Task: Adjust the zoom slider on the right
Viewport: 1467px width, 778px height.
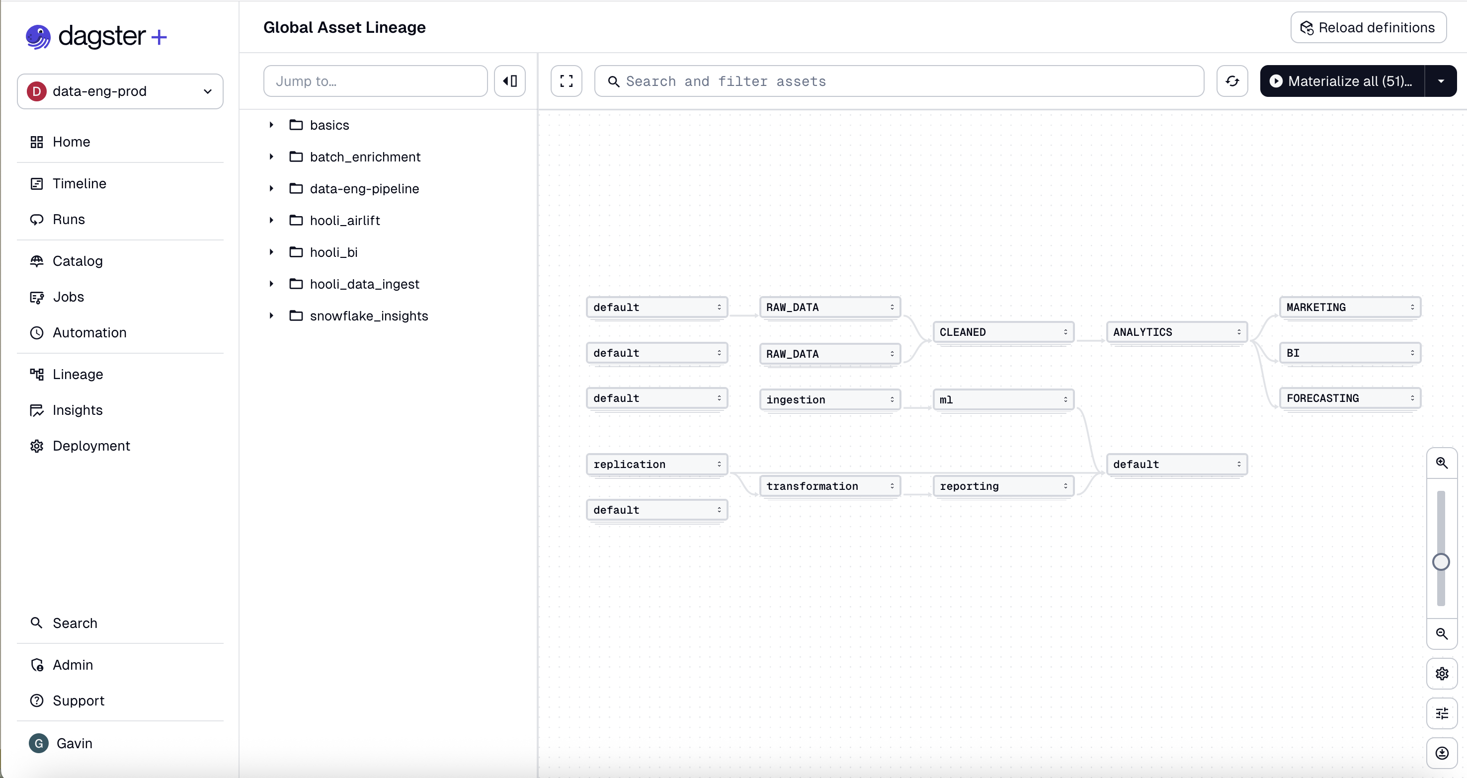Action: (1441, 562)
